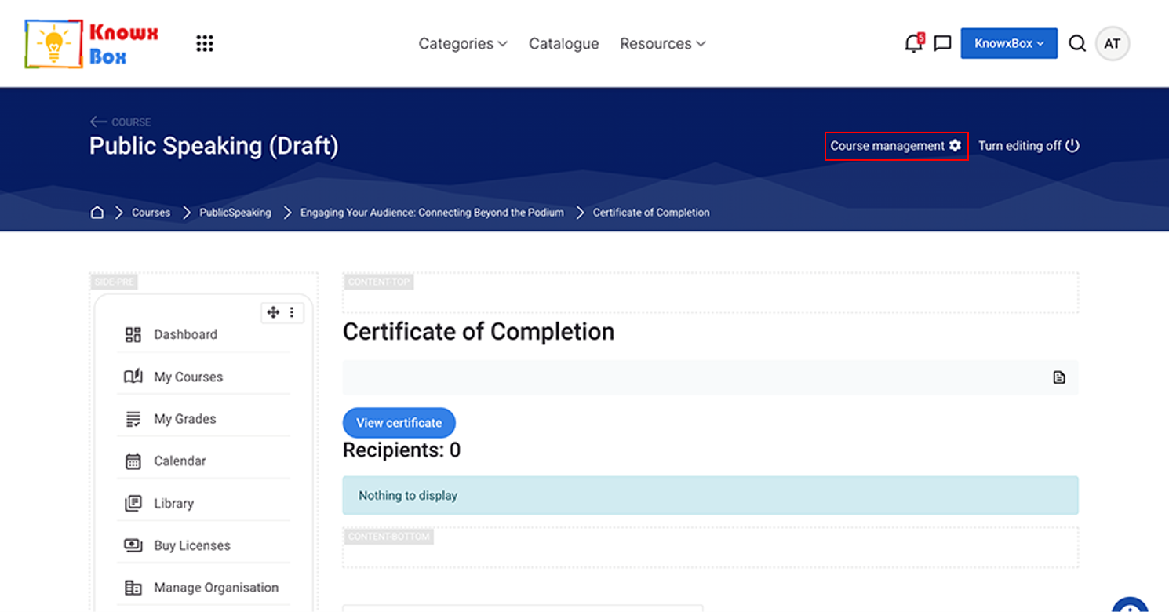Image resolution: width=1169 pixels, height=612 pixels.
Task: Click the search magnifier icon
Action: (x=1077, y=43)
